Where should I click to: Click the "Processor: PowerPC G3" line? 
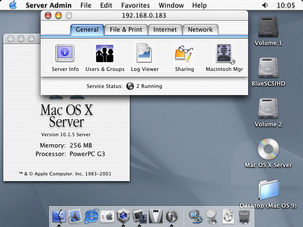70,154
